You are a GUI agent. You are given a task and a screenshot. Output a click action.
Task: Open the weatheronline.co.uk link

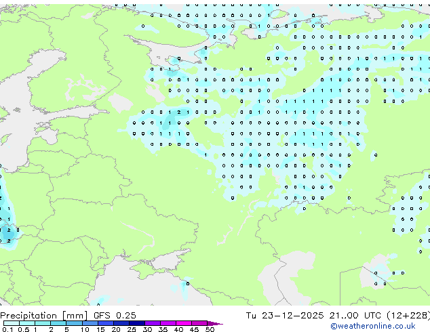(x=373, y=326)
